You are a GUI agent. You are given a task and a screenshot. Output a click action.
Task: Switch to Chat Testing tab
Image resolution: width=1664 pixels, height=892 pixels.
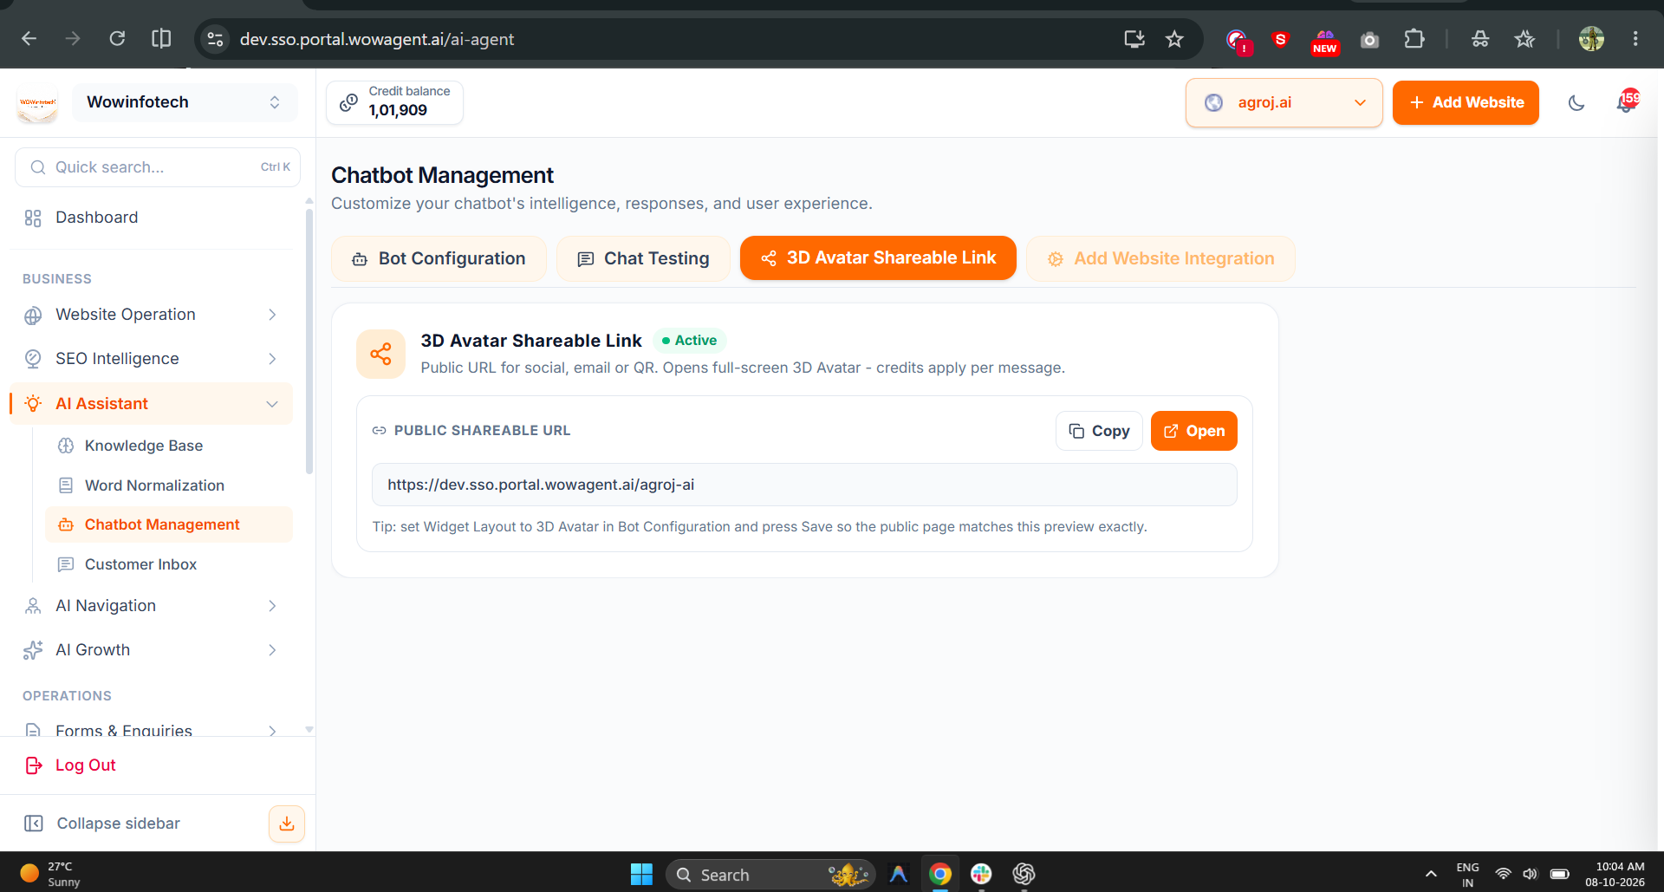coord(643,258)
